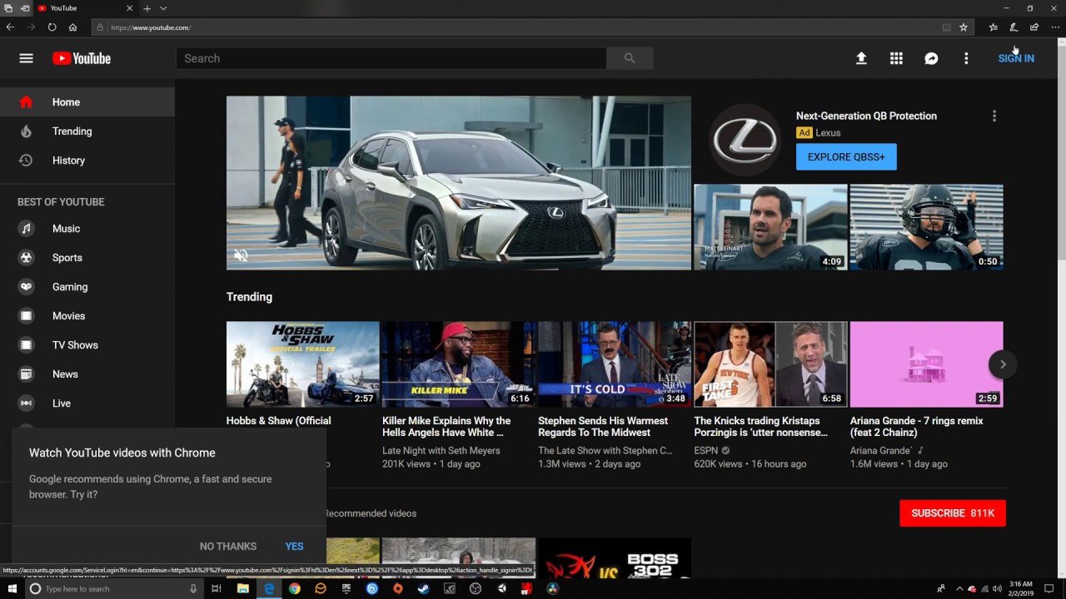Open TV Shows in the sidebar
This screenshot has height=599, width=1066.
[87, 345]
